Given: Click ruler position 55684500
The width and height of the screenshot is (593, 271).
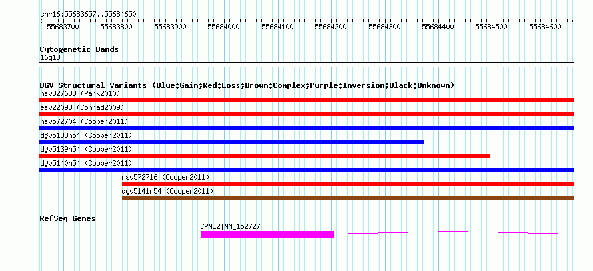Looking at the screenshot, I should [492, 27].
